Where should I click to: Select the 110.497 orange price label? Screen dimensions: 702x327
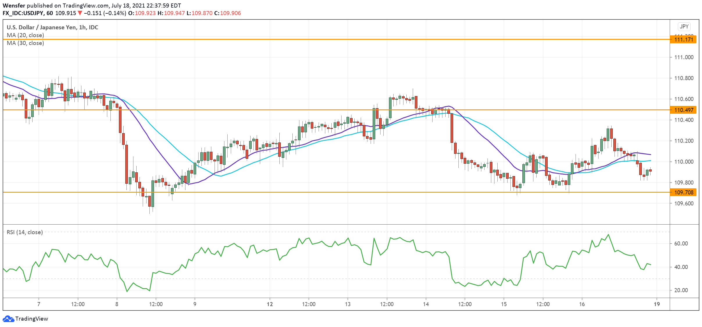click(x=683, y=110)
